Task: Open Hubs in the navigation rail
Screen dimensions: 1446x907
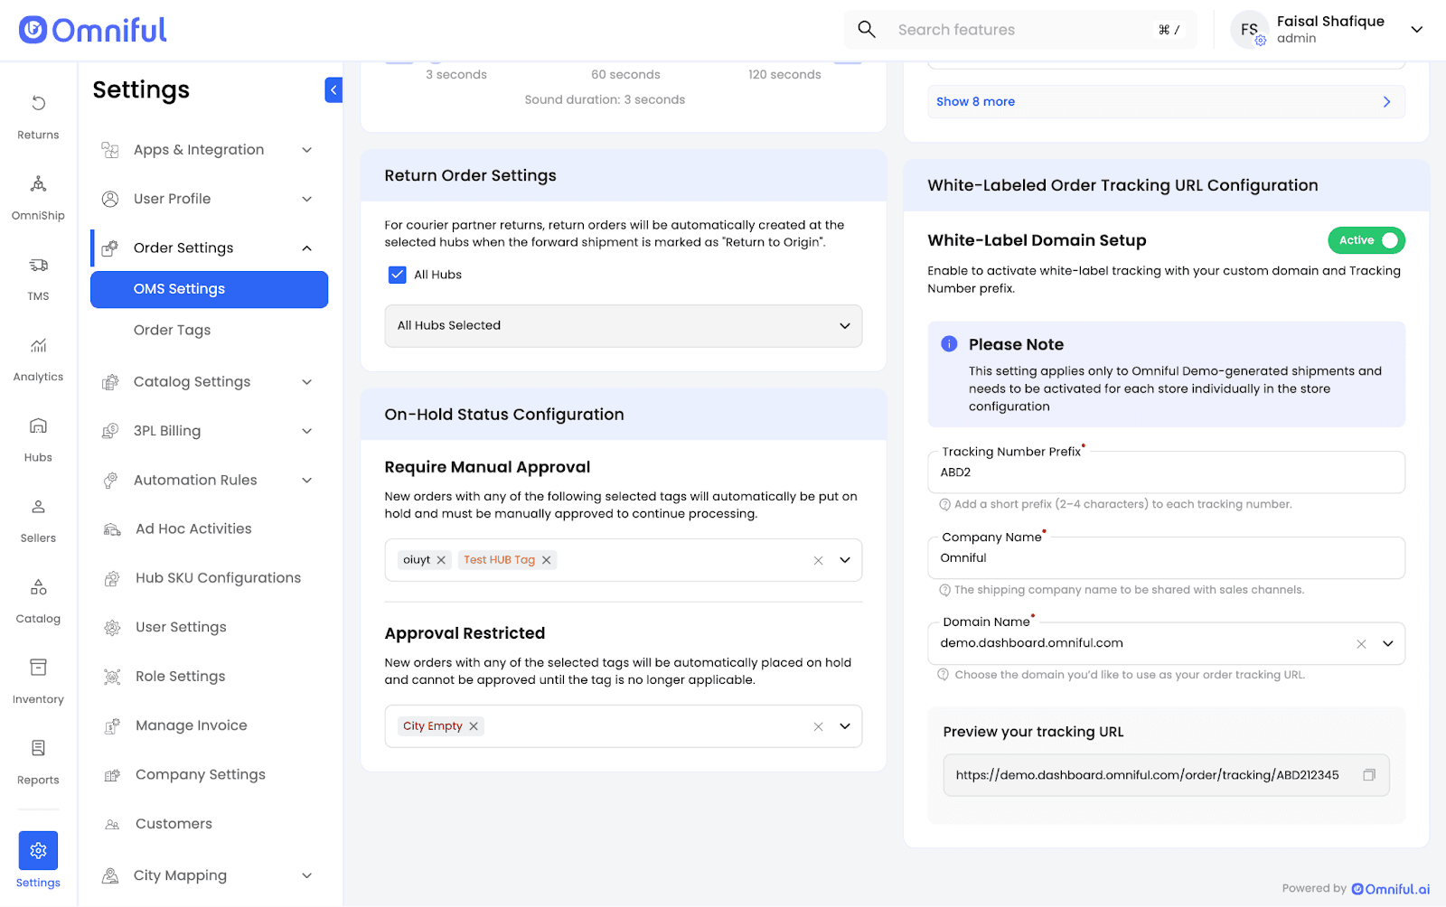Action: 38,439
